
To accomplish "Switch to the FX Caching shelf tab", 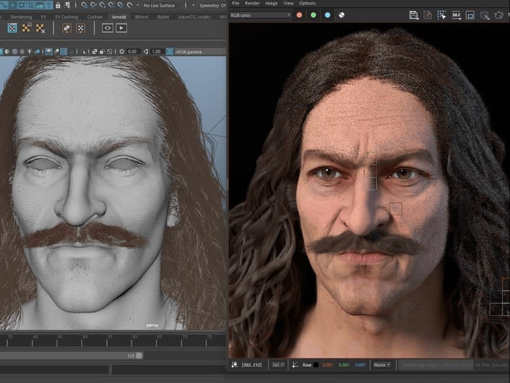I will (x=66, y=17).
